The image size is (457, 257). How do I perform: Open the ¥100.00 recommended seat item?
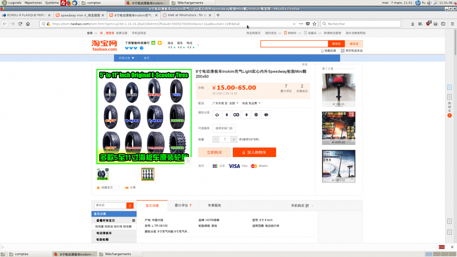tap(339, 90)
